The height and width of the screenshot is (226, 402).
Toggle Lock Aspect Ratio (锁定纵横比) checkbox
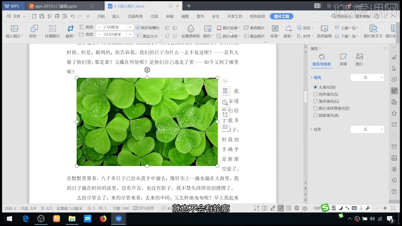(138, 28)
